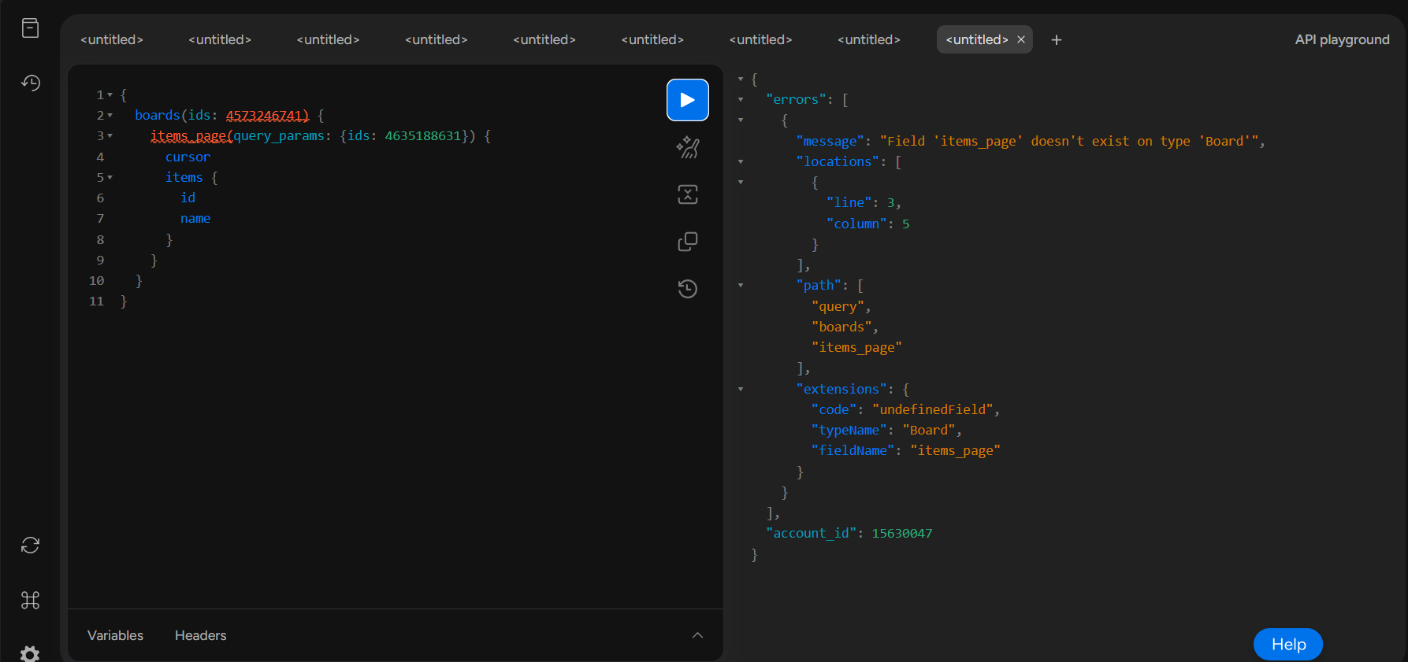Show history panel from left sidebar
The image size is (1408, 662).
[x=30, y=83]
